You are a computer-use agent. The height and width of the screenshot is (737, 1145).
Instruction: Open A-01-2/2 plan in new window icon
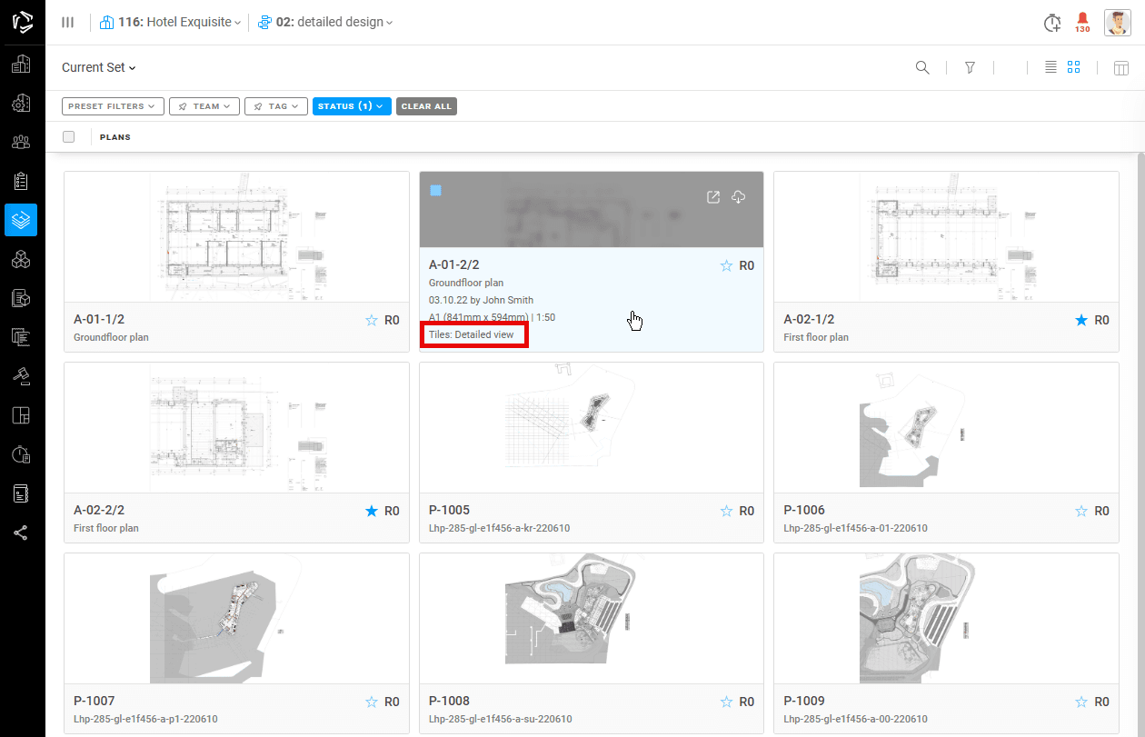(713, 197)
